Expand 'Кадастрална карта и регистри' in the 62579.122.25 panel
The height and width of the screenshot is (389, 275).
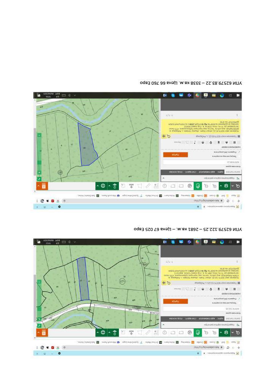click(163, 325)
